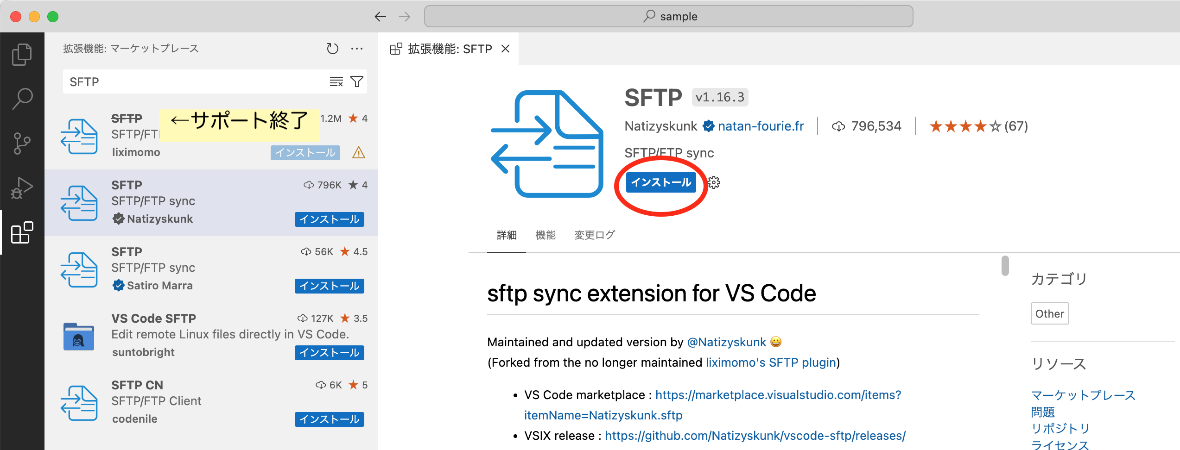Click the star rating (67) reviews
Image resolution: width=1180 pixels, height=450 pixels.
[x=978, y=126]
